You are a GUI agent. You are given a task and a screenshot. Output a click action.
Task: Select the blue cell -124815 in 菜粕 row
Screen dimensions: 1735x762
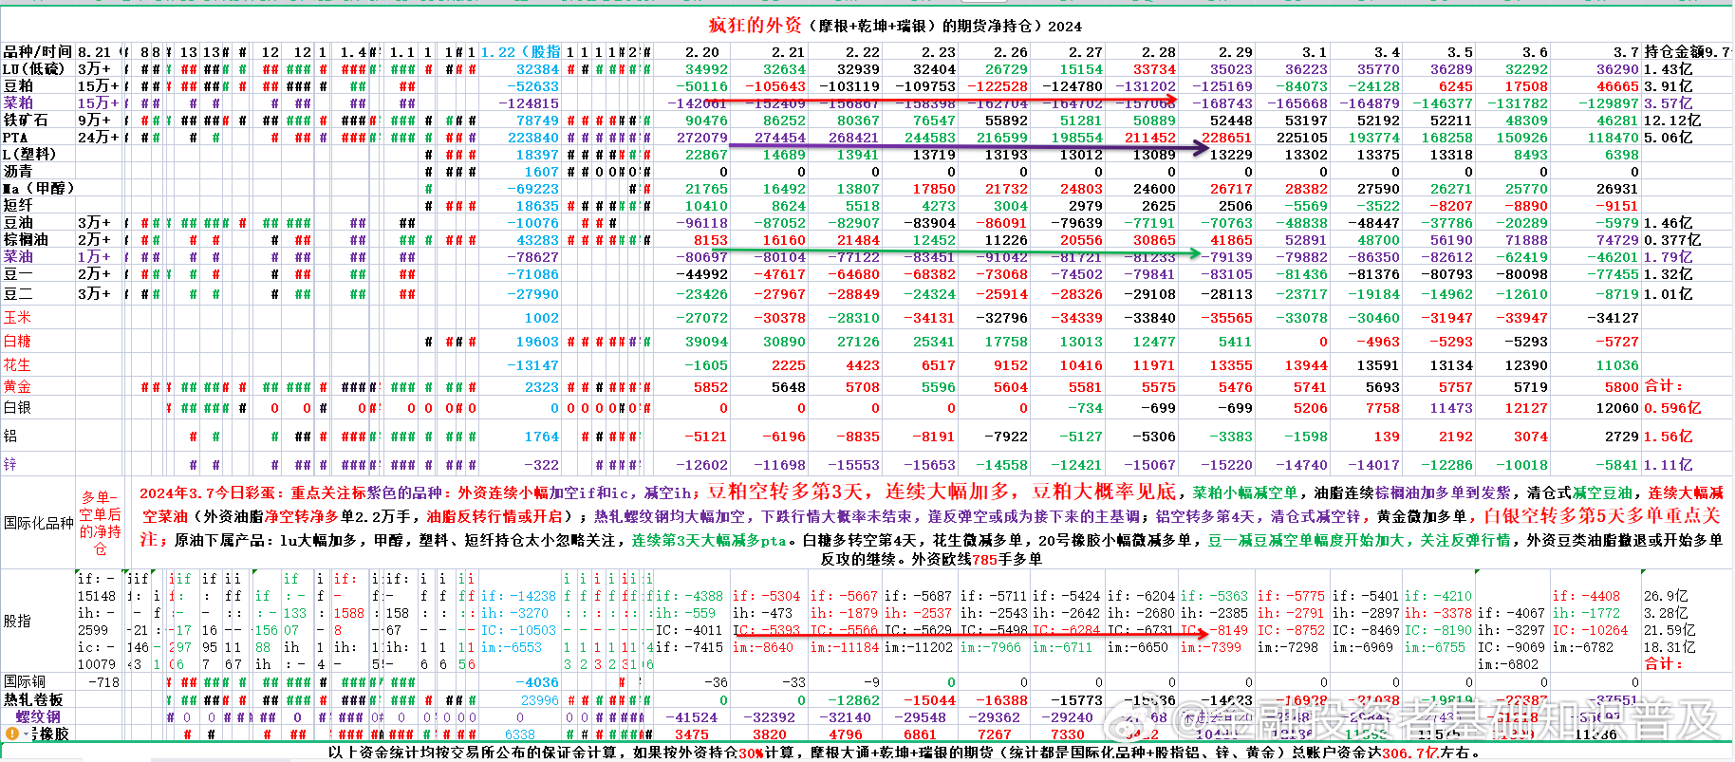(528, 103)
